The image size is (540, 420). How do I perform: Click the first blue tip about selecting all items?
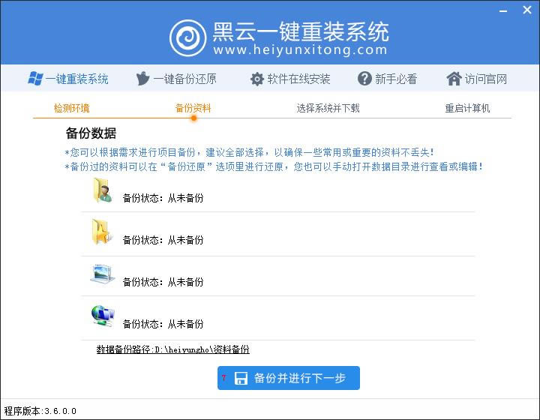pyautogui.click(x=249, y=152)
